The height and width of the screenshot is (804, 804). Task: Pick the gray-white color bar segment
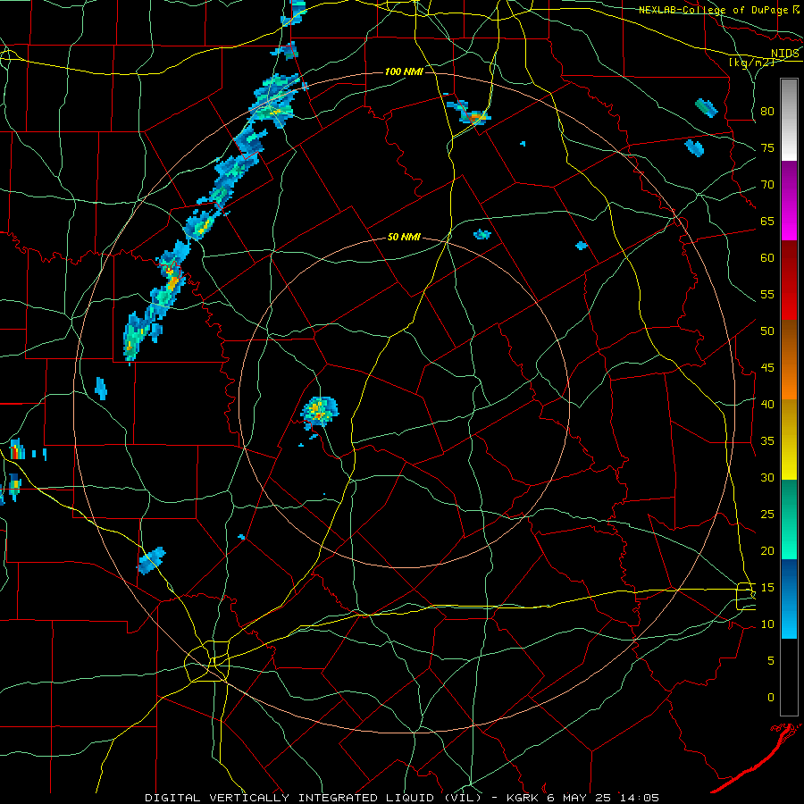point(789,120)
